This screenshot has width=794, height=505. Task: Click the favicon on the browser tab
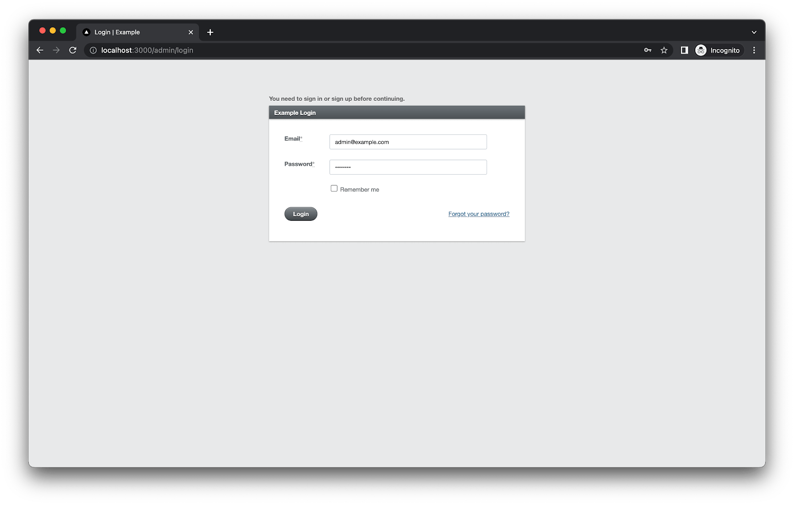coord(86,32)
